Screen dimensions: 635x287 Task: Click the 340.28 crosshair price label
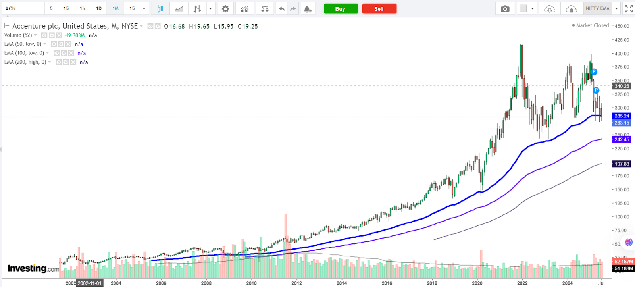622,86
